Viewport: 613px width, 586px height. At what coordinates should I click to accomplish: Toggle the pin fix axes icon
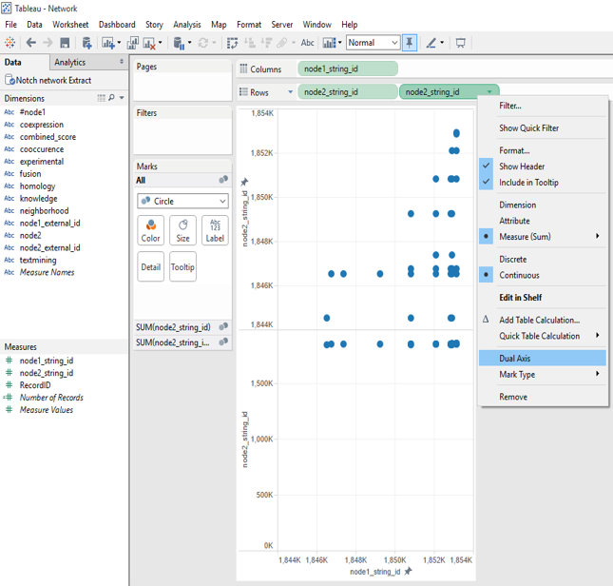pos(410,43)
